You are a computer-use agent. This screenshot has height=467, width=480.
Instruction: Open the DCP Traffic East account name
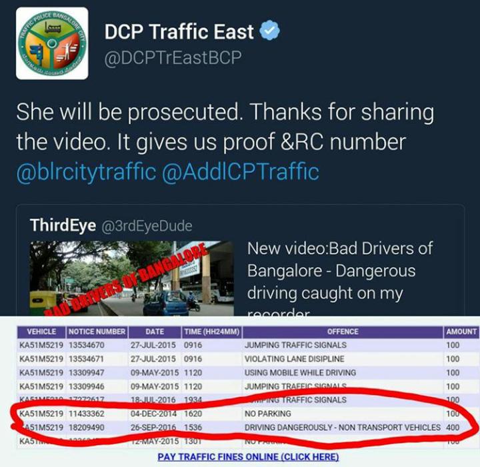179,31
